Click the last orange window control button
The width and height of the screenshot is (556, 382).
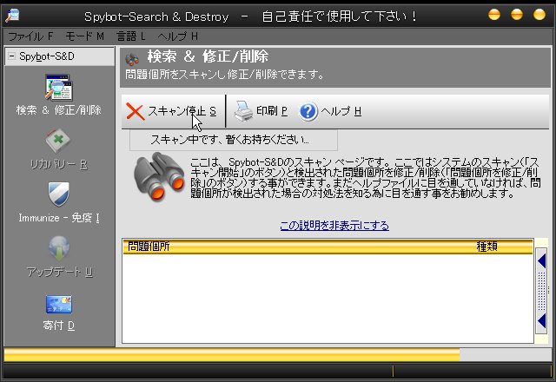(x=539, y=14)
